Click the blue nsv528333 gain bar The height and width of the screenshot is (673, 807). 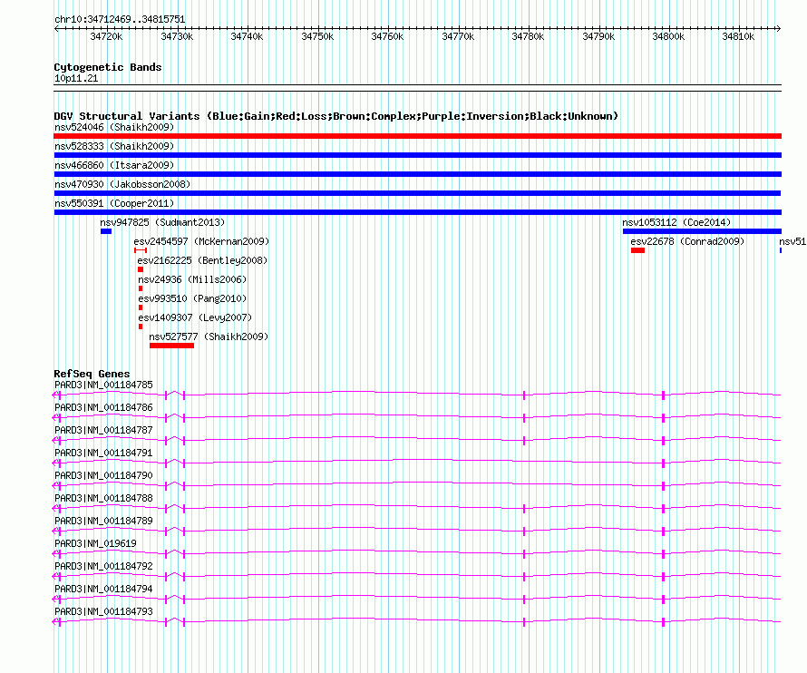417,155
